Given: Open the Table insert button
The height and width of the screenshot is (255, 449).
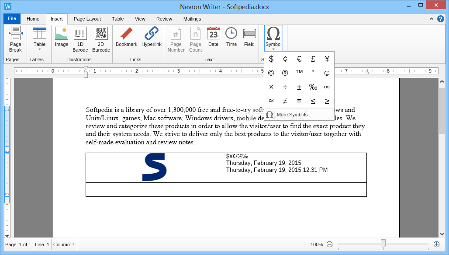Looking at the screenshot, I should pos(39,39).
